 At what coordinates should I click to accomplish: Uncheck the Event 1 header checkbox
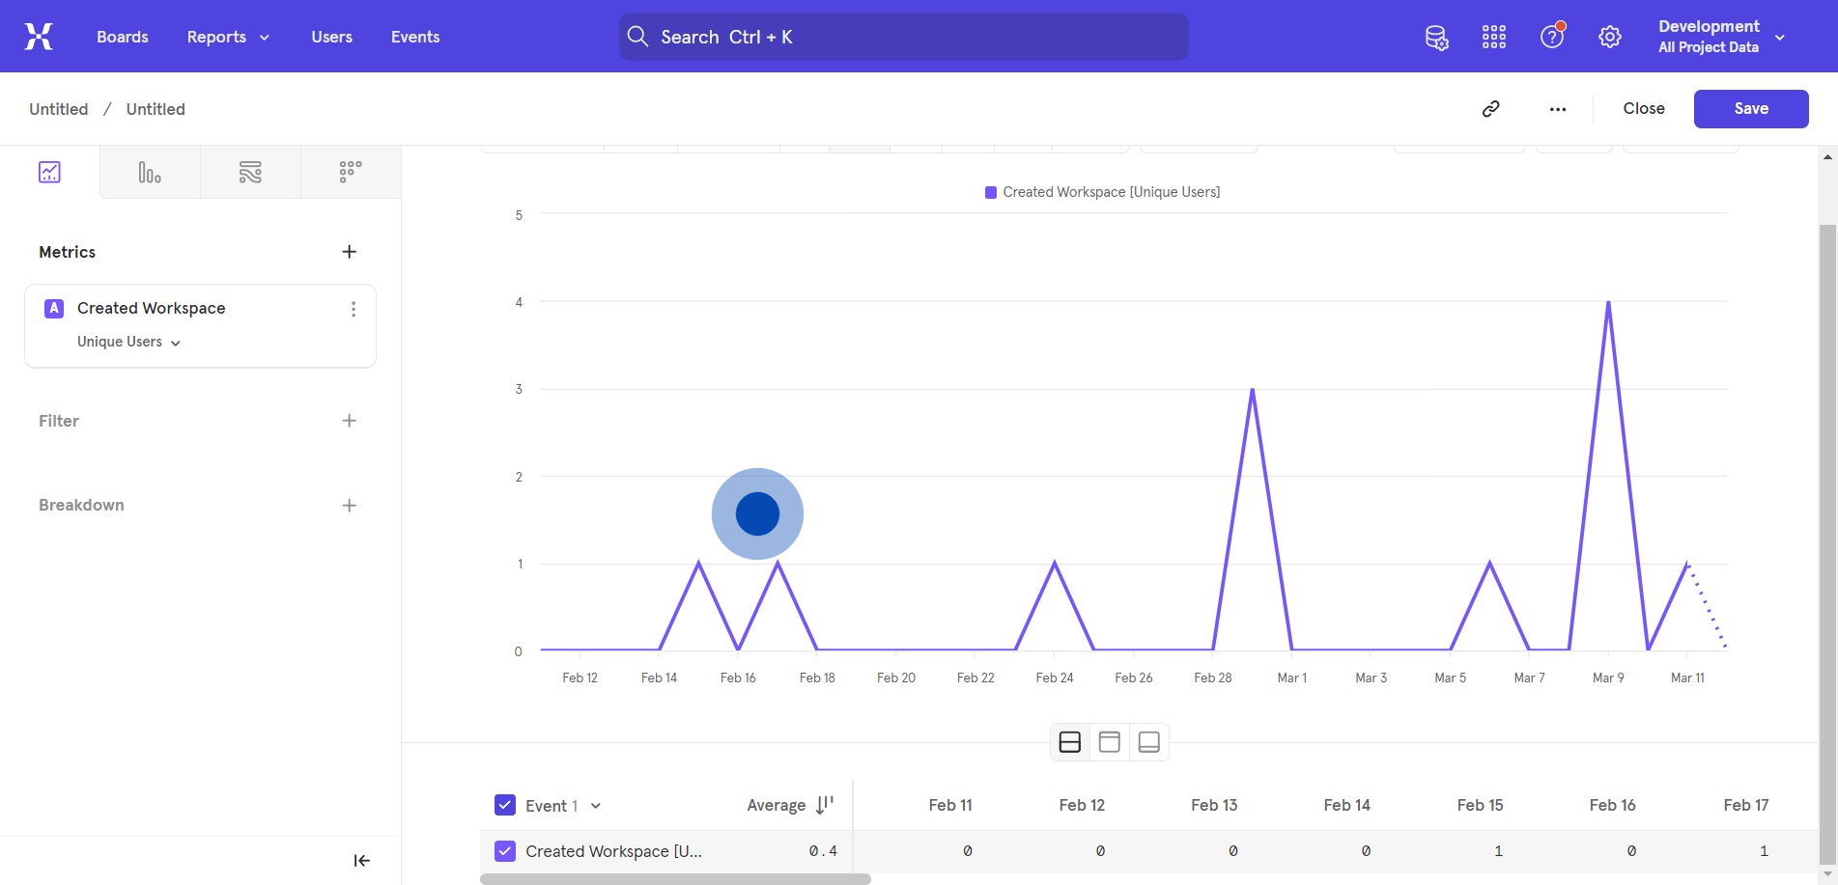coord(505,805)
